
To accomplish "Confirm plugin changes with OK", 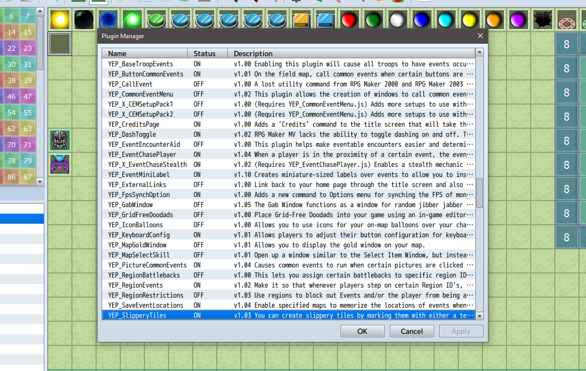I will coord(362,331).
